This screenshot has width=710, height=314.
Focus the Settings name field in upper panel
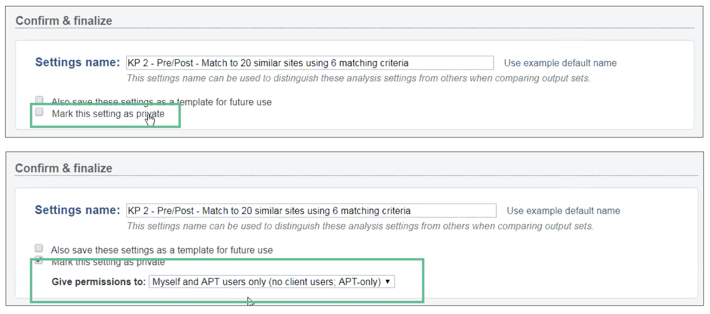309,63
